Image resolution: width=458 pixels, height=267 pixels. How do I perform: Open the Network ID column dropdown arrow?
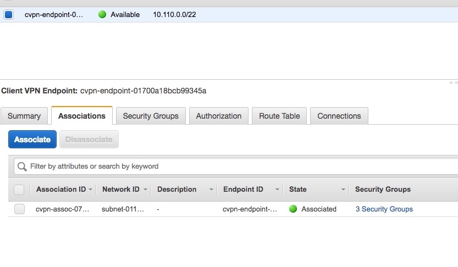145,190
